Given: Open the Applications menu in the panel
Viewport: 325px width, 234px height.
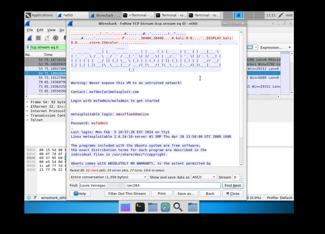Looking at the screenshot, I should click(39, 15).
